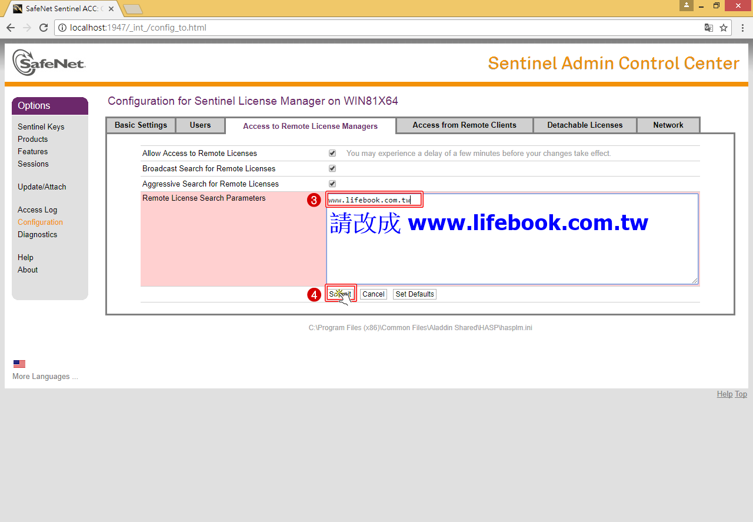Open the Detachable Licenses tab
This screenshot has height=522, width=753.
click(x=585, y=125)
